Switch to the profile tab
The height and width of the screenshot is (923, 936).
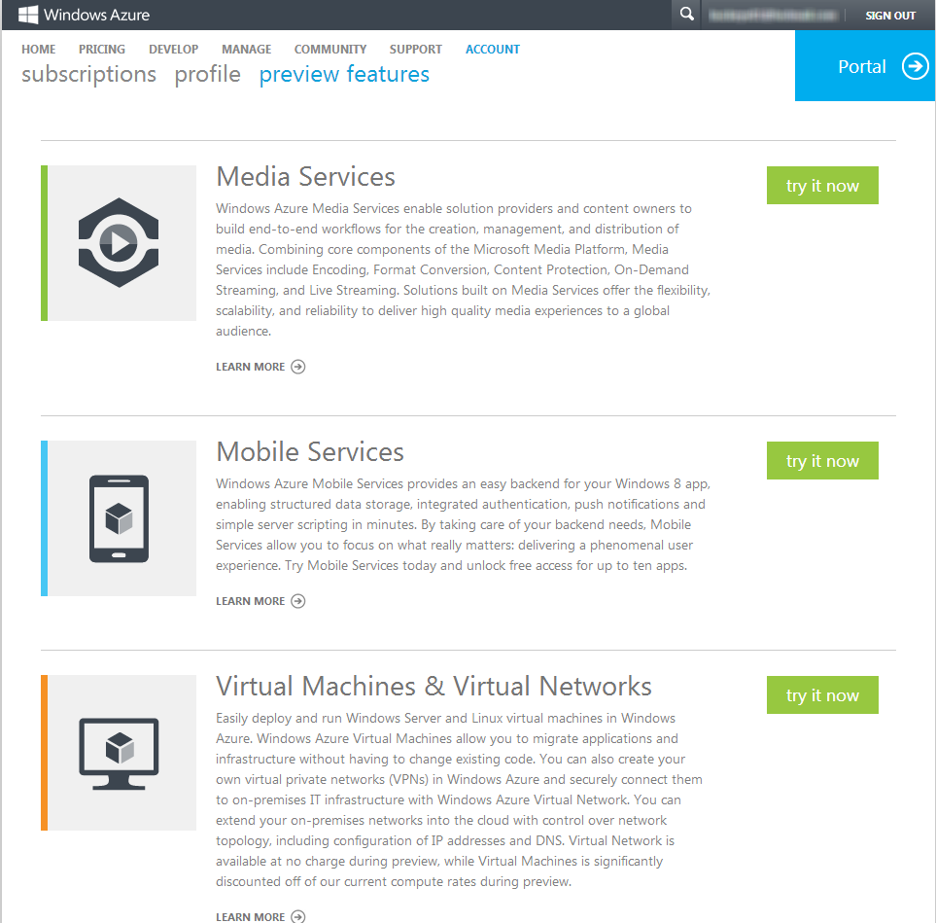pos(208,75)
